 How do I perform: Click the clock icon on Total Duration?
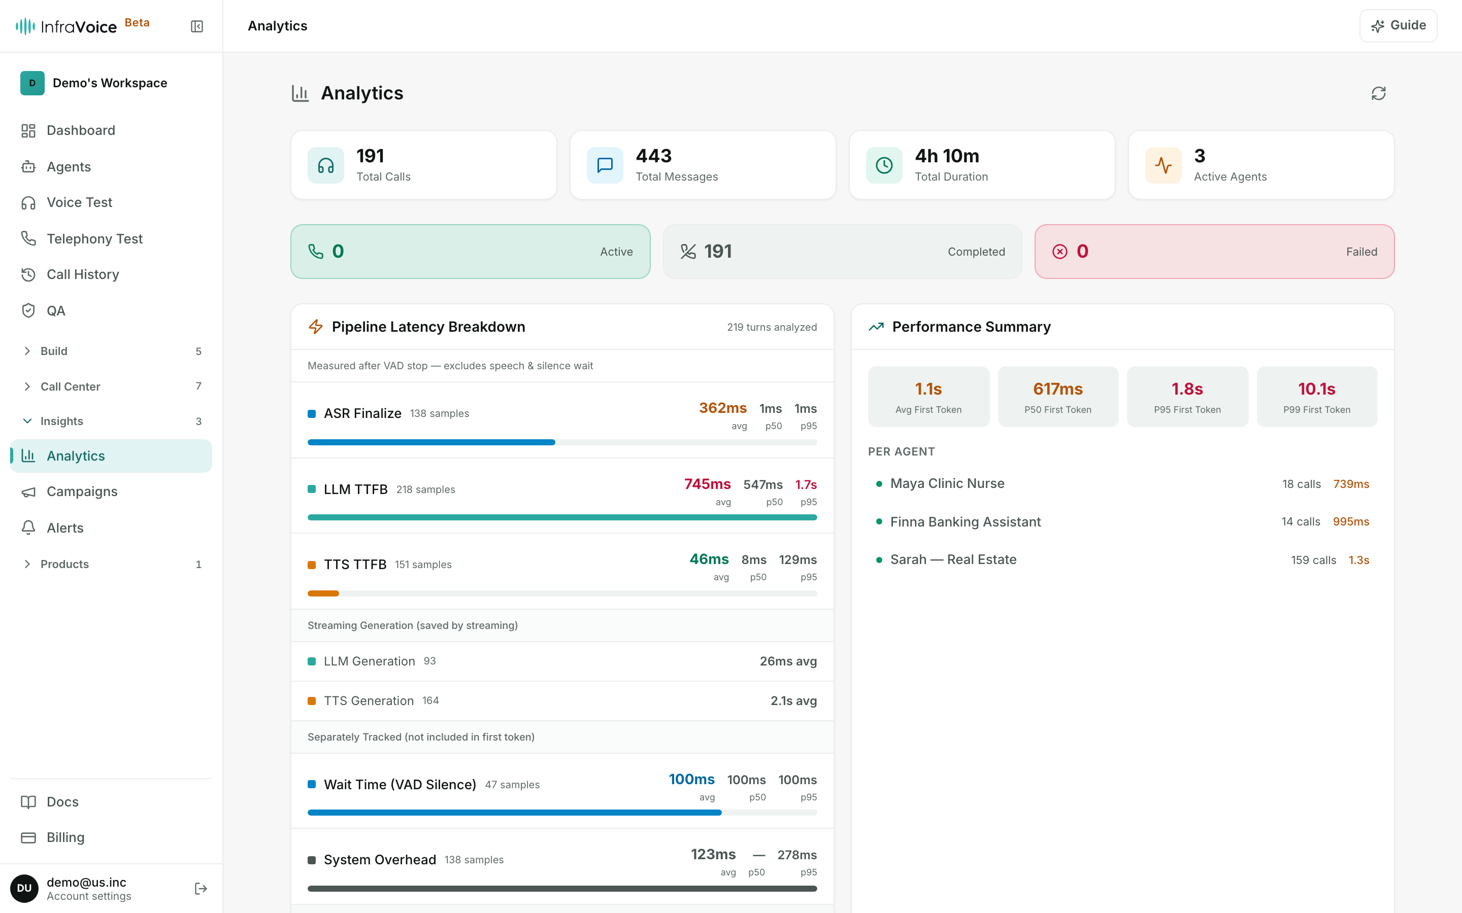pyautogui.click(x=884, y=165)
